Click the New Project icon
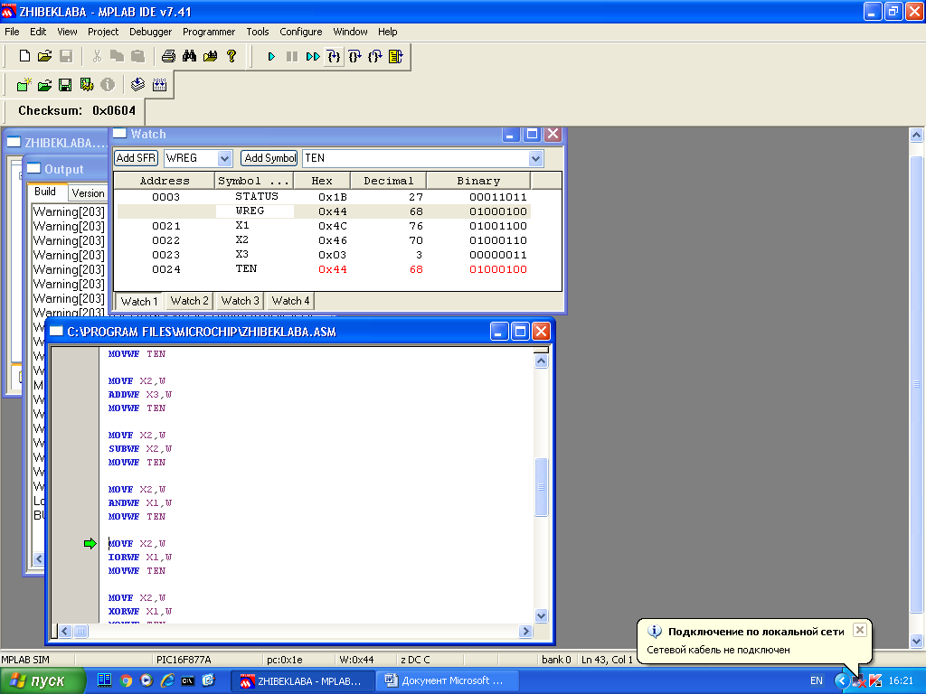926x694 pixels. click(x=24, y=85)
